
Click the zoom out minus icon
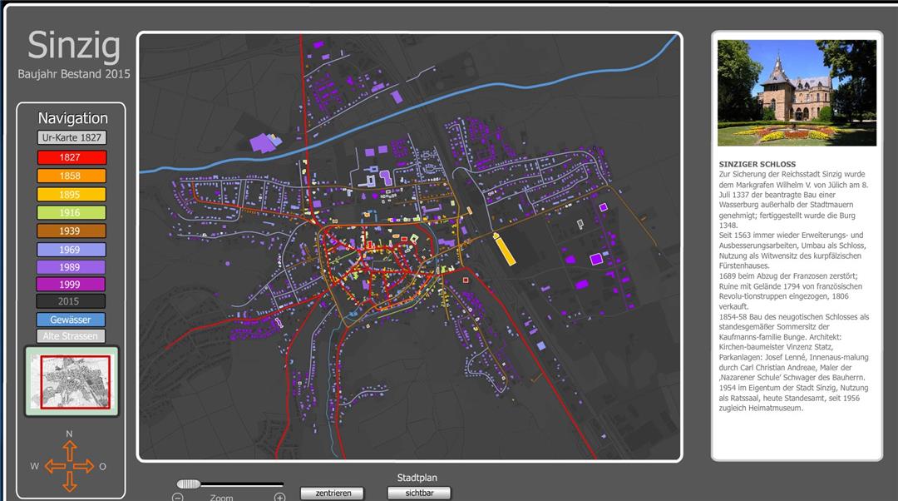(177, 497)
